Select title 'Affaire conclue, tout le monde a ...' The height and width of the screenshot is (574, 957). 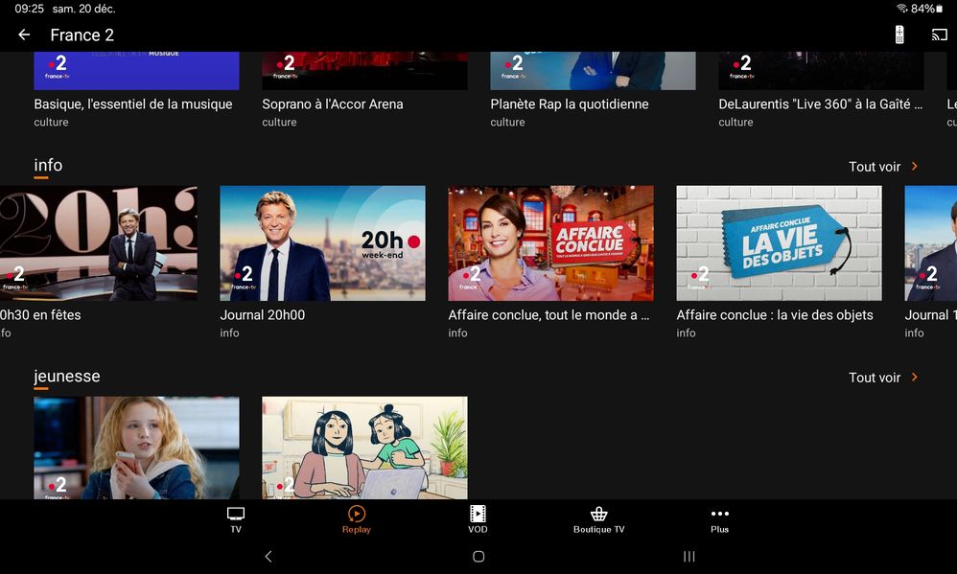pos(549,315)
